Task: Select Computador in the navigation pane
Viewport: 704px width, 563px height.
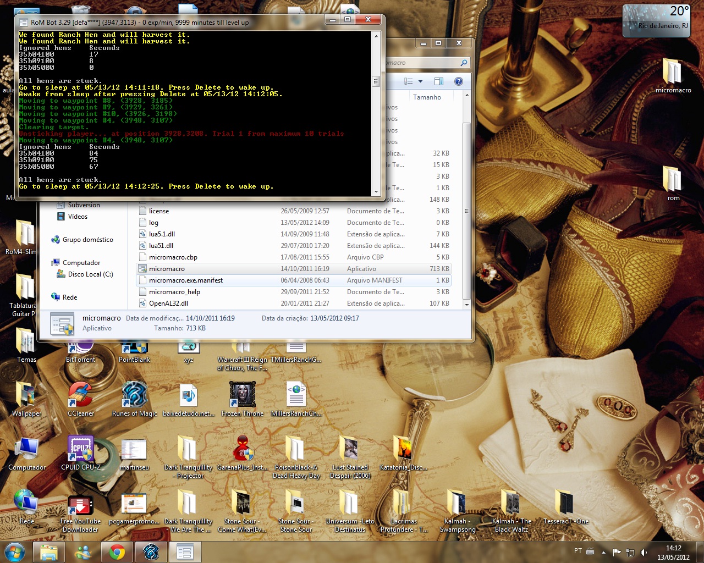Action: click(81, 263)
